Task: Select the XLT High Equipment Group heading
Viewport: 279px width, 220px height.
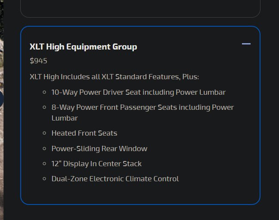Action: 83,47
